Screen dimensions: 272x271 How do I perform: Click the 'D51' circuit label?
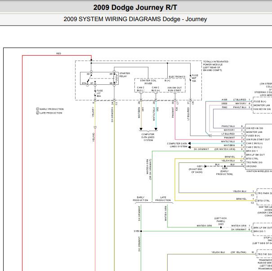(143, 109)
